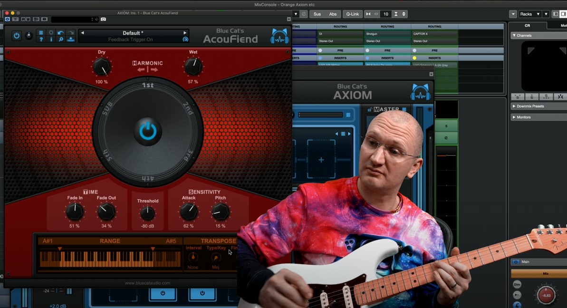Click the Dim button in Control Room
Image resolution: width=567 pixels, height=308 pixels.
click(517, 284)
